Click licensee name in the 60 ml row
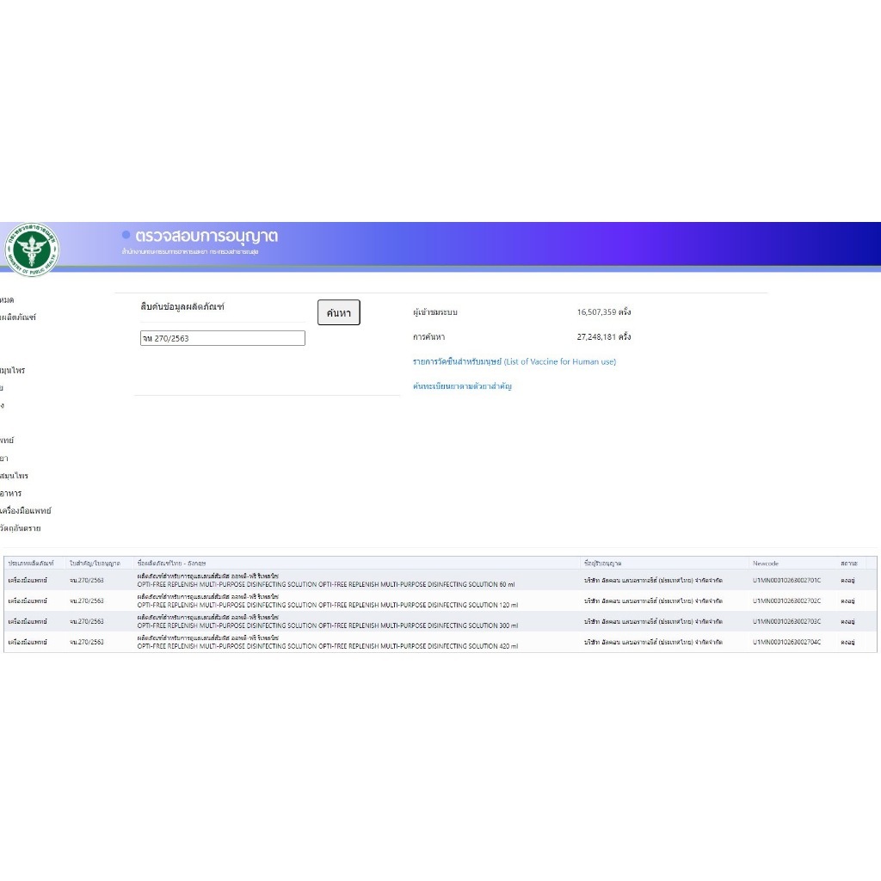The height and width of the screenshot is (881, 881). (653, 580)
